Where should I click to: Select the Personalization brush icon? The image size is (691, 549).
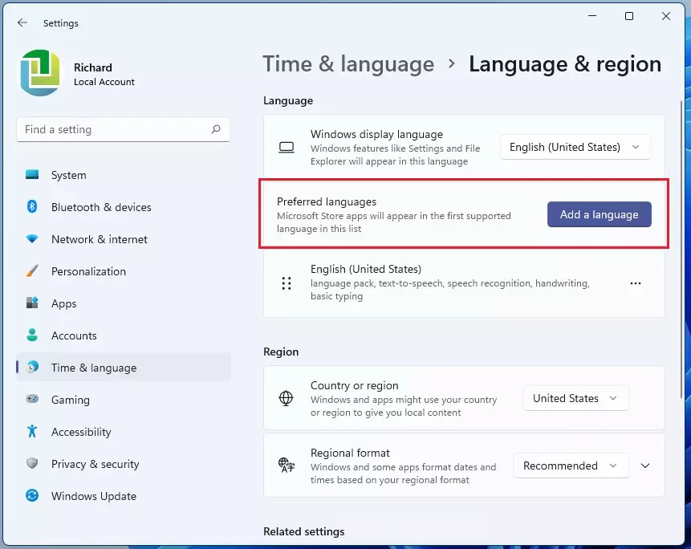click(x=32, y=271)
